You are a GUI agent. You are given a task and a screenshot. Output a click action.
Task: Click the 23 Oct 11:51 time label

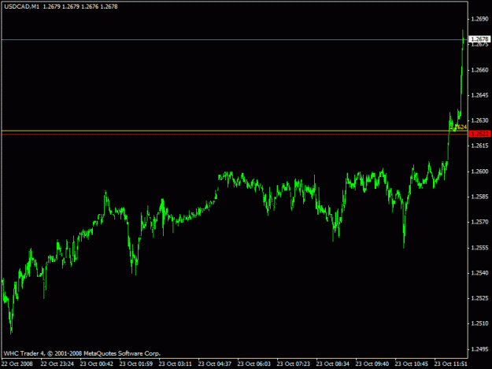coord(450,364)
